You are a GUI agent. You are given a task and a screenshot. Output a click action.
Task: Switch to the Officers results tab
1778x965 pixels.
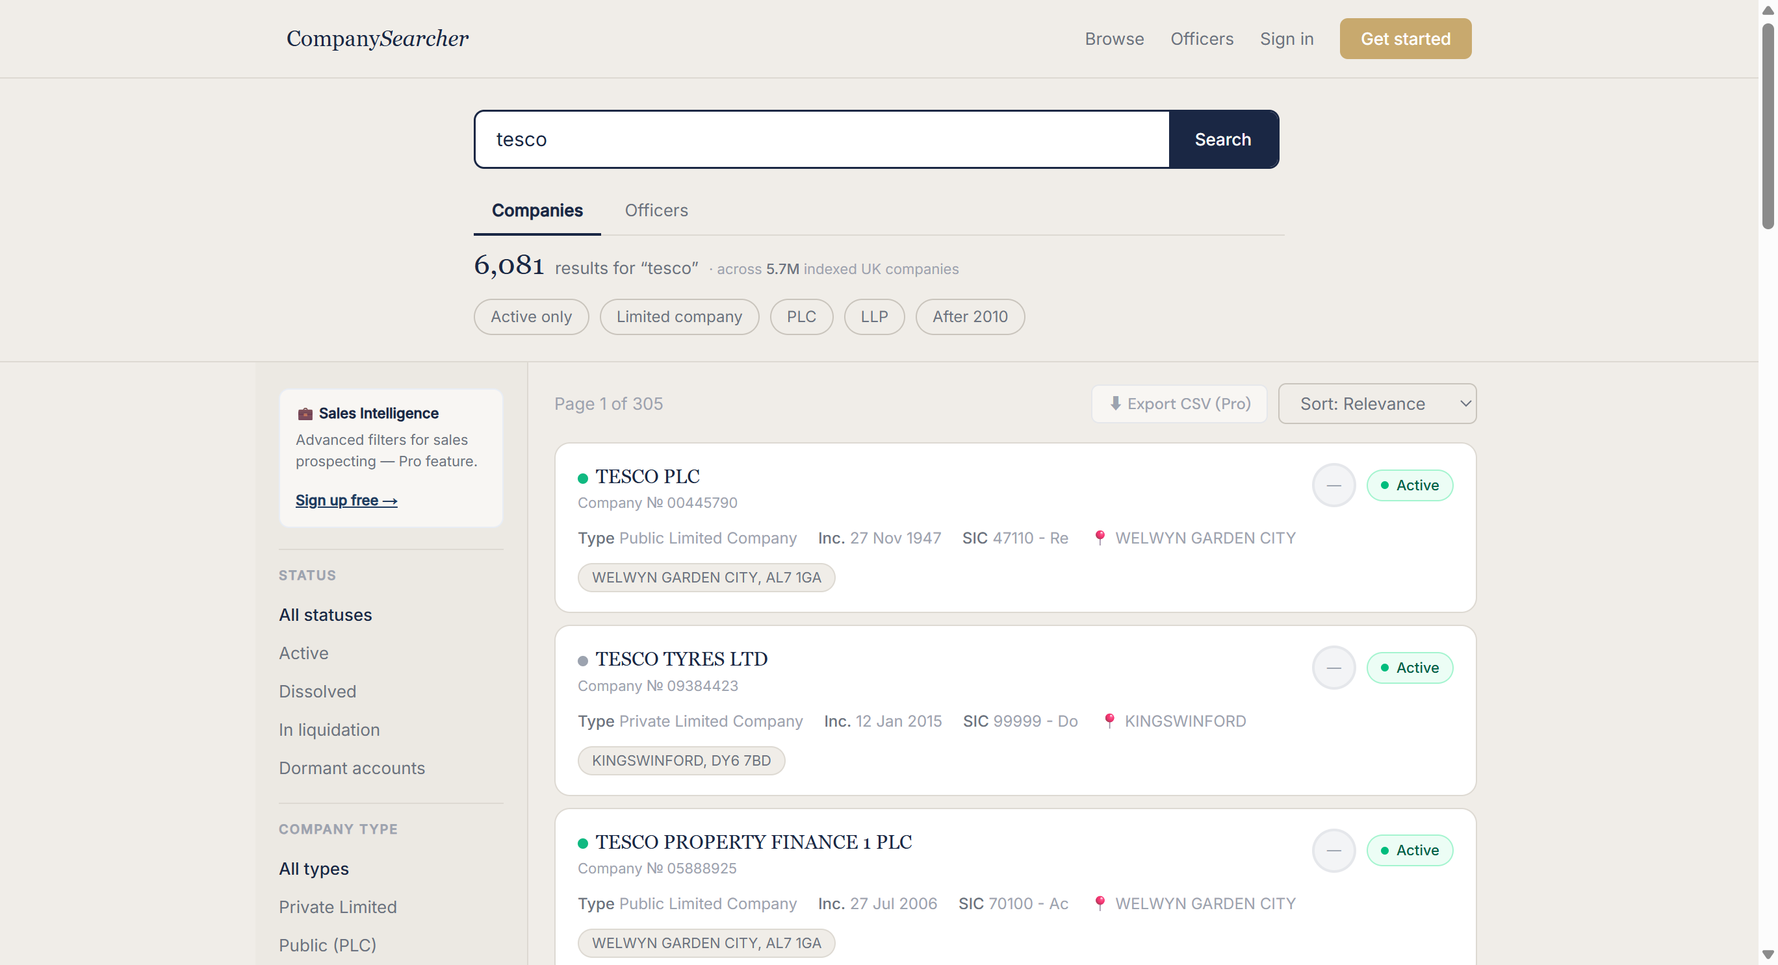[656, 210]
